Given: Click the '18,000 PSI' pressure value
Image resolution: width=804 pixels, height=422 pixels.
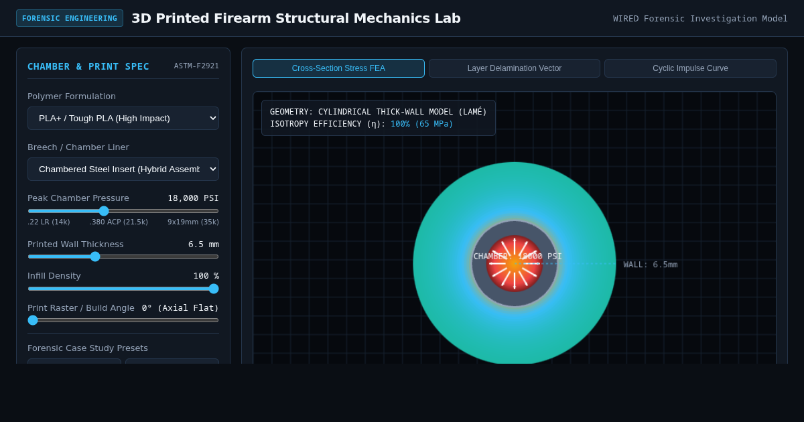Looking at the screenshot, I should tap(193, 198).
